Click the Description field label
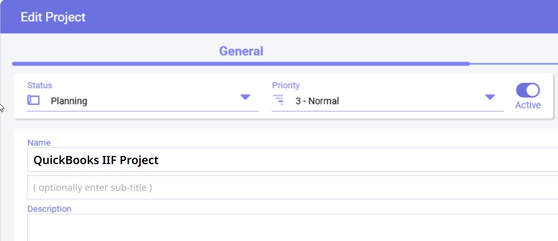This screenshot has width=558, height=241. click(49, 208)
